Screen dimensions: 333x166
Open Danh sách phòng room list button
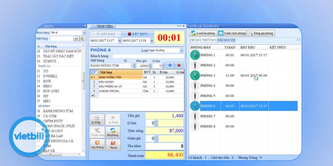tap(232, 33)
